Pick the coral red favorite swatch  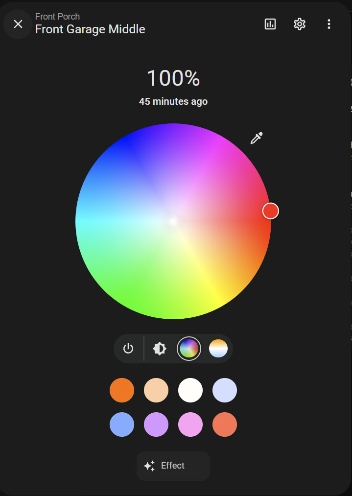pos(225,425)
